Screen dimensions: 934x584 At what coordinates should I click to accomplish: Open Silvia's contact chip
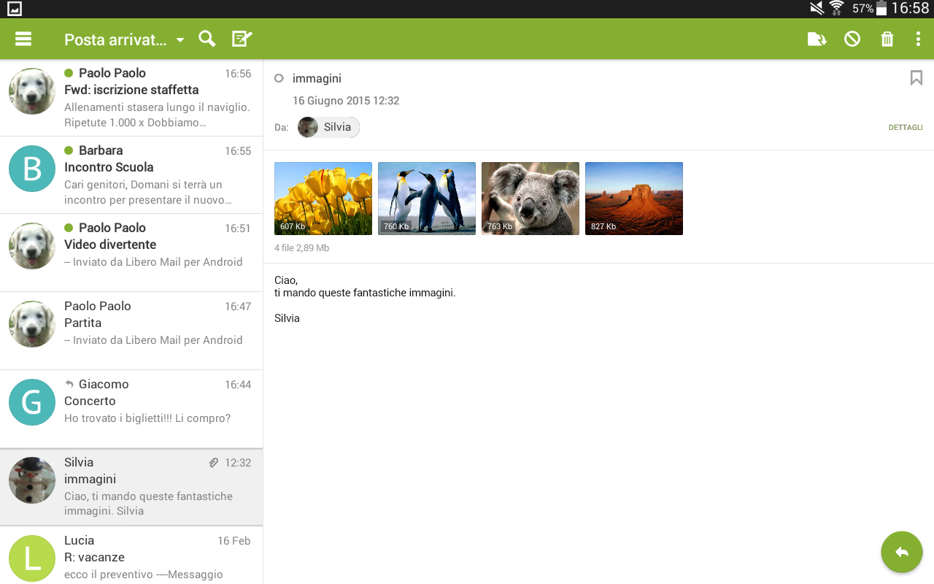pos(328,127)
